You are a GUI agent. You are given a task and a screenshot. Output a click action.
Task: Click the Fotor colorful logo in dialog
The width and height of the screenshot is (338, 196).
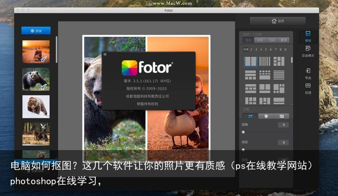click(130, 68)
